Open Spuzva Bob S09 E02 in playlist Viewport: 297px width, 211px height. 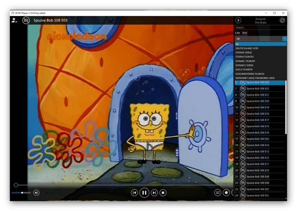pyautogui.click(x=258, y=139)
